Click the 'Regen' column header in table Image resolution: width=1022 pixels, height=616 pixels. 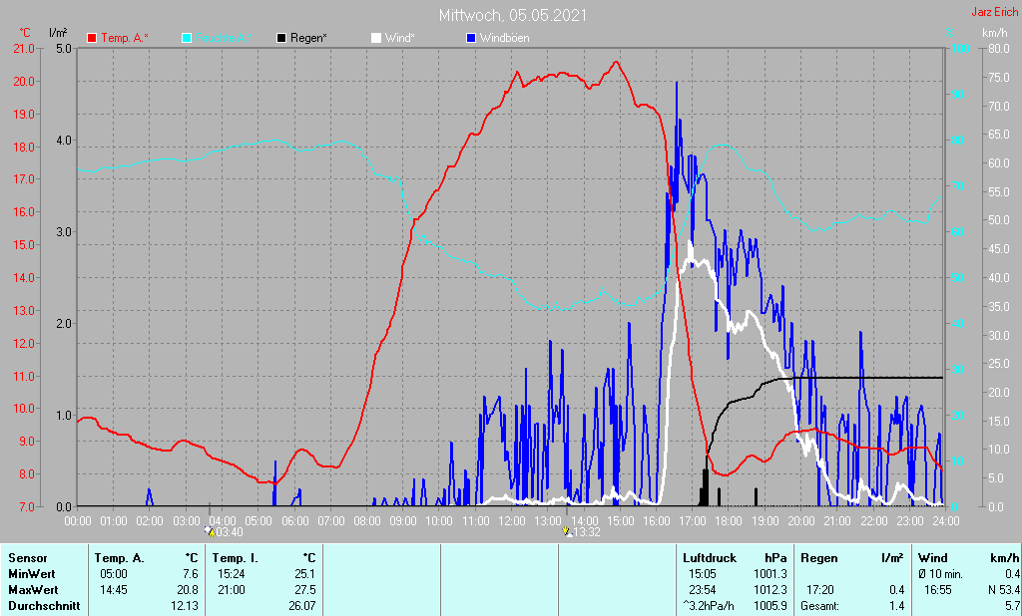click(818, 558)
